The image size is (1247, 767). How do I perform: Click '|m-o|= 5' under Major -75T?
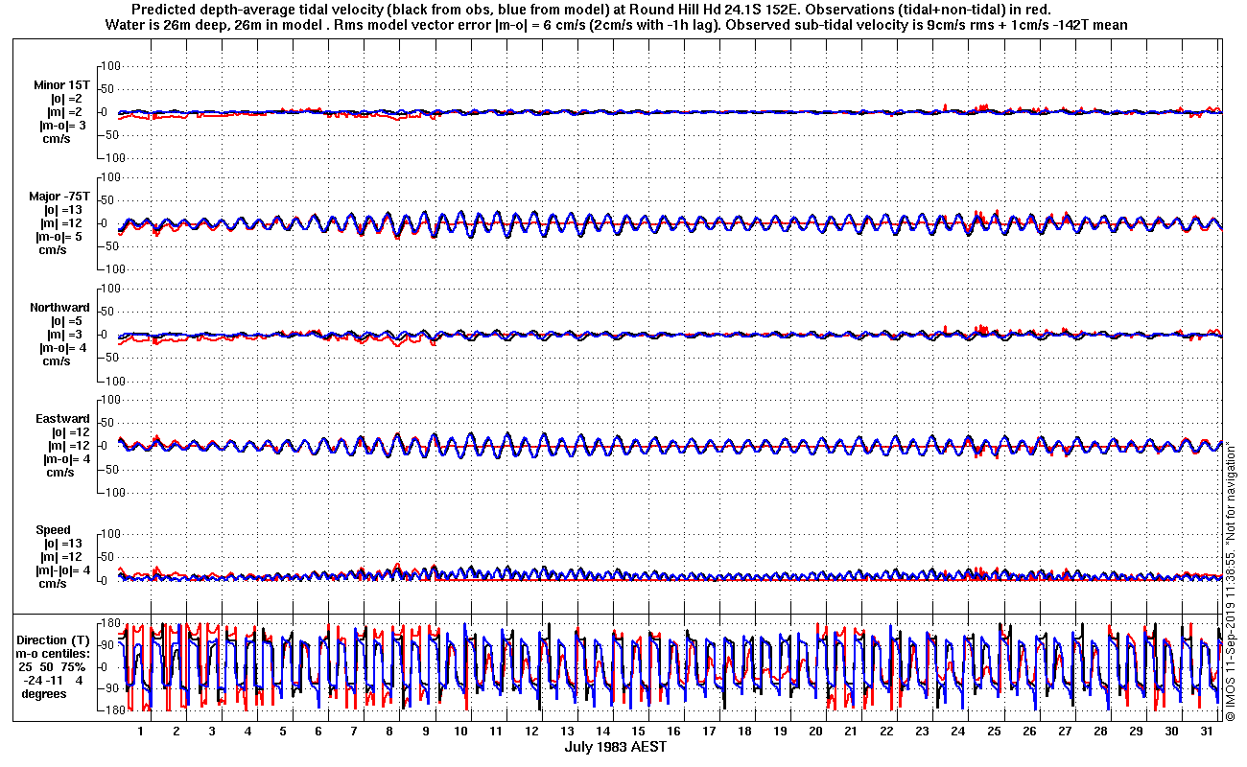pyautogui.click(x=60, y=237)
